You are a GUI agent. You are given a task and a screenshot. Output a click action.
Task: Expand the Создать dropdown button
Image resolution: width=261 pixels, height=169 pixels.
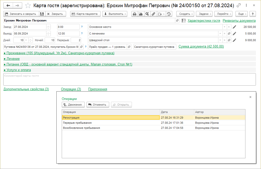click(x=185, y=14)
